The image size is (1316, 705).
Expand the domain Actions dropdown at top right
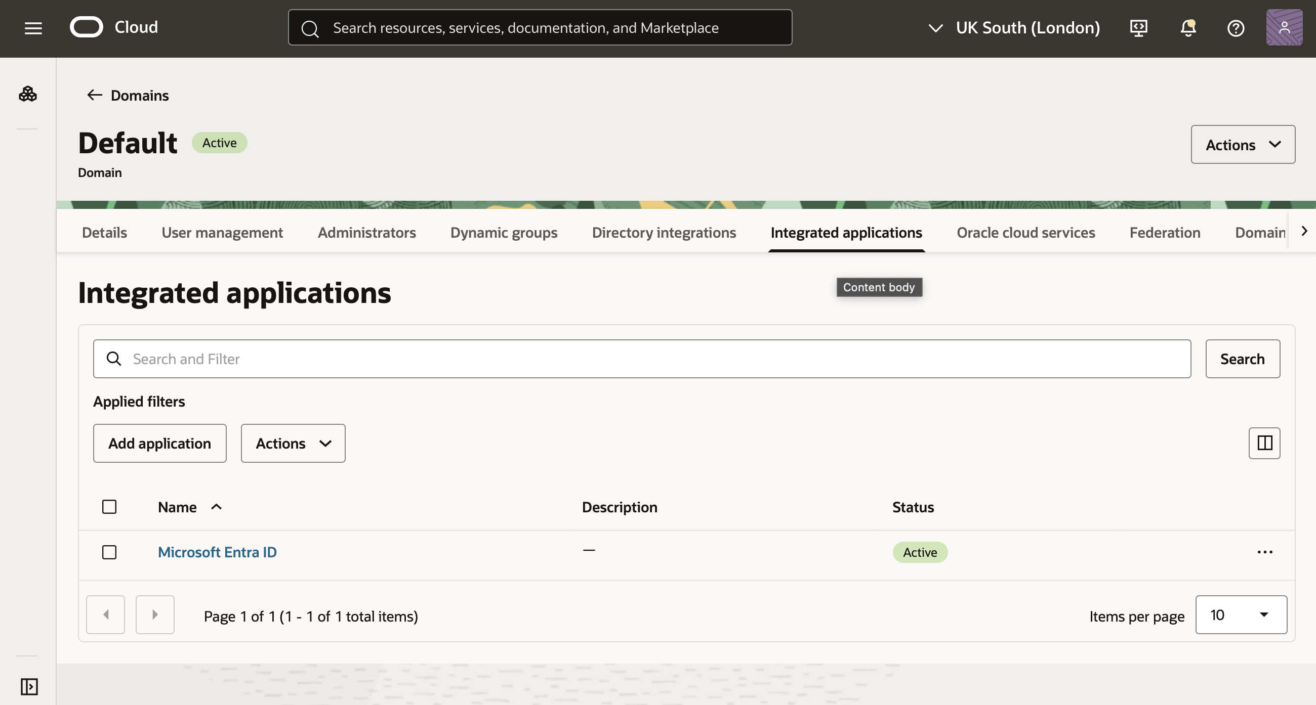[x=1243, y=145]
